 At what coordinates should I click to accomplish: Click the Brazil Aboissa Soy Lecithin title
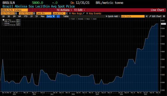[39, 6]
